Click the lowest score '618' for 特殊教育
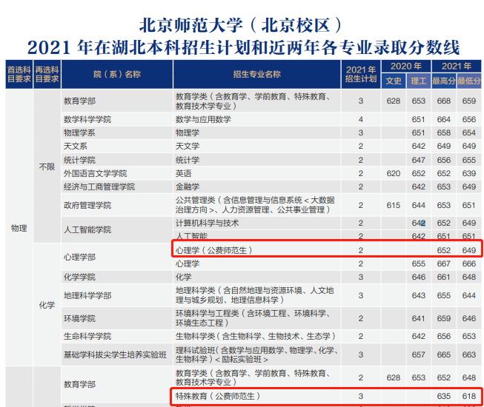 (469, 396)
